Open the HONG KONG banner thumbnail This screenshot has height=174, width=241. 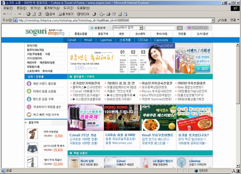(122, 118)
